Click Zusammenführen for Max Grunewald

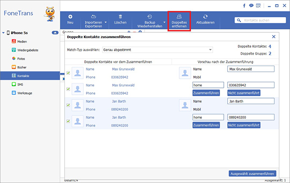coord(206,93)
